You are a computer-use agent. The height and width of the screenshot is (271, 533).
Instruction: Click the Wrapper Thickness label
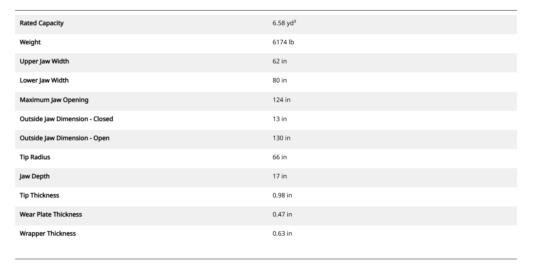[48, 234]
